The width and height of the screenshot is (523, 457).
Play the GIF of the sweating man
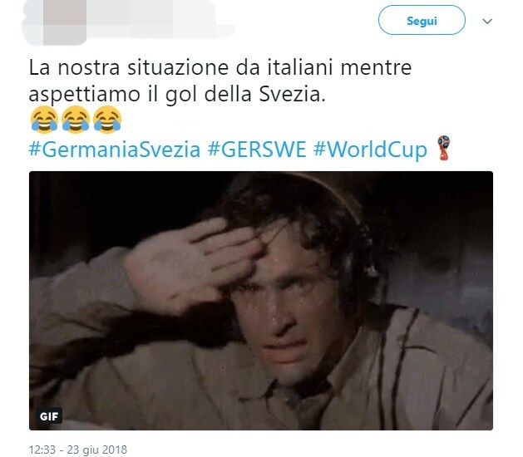click(x=261, y=300)
